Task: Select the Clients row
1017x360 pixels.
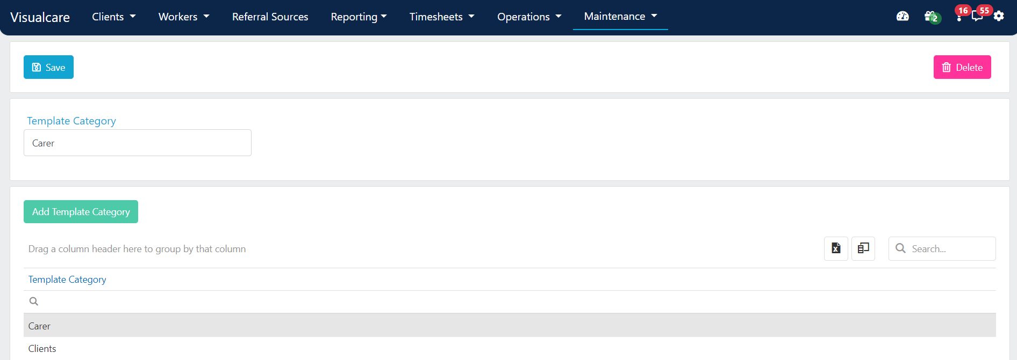Action: pyautogui.click(x=510, y=348)
